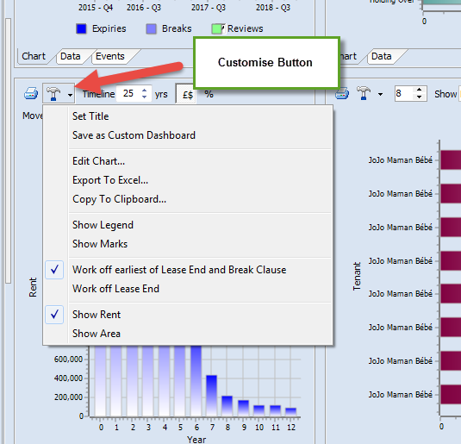The image size is (461, 444).
Task: Click the Year 8 bar in Rent chart
Action: (227, 406)
